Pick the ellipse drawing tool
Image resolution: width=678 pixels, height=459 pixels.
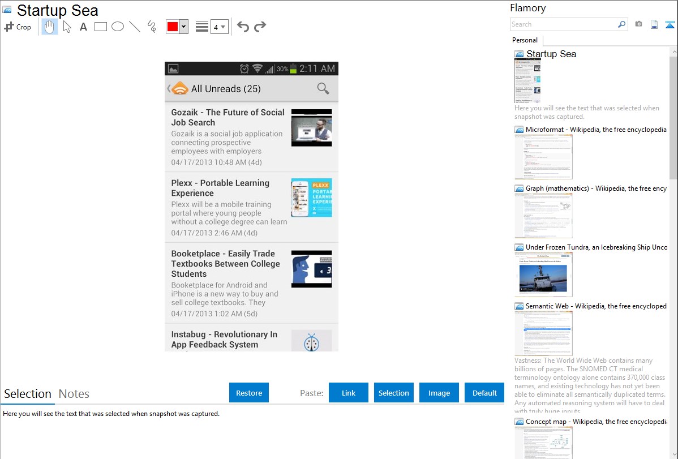click(118, 27)
